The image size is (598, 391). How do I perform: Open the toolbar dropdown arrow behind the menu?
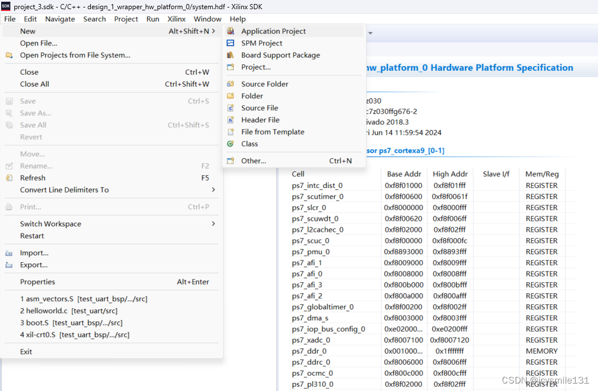[x=370, y=33]
